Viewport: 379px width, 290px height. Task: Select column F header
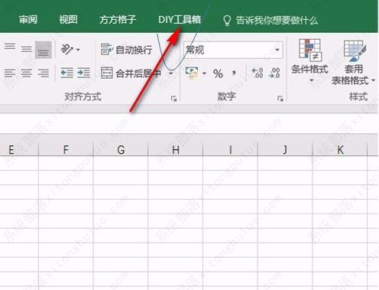pyautogui.click(x=66, y=149)
